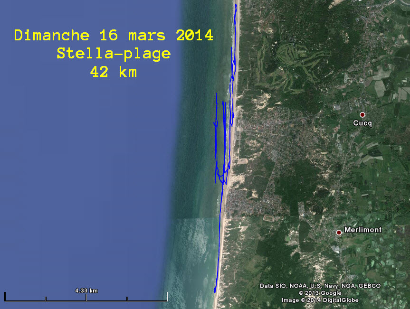The image size is (410, 309).
Task: Click the 'Stella-plage' yellow caption
Action: (114, 54)
